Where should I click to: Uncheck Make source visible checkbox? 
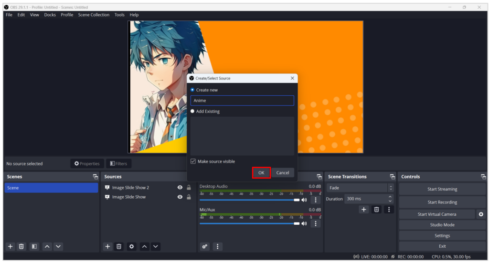point(193,161)
